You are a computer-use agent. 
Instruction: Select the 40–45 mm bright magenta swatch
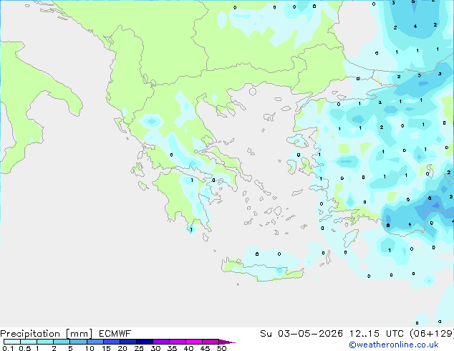pos(194,342)
